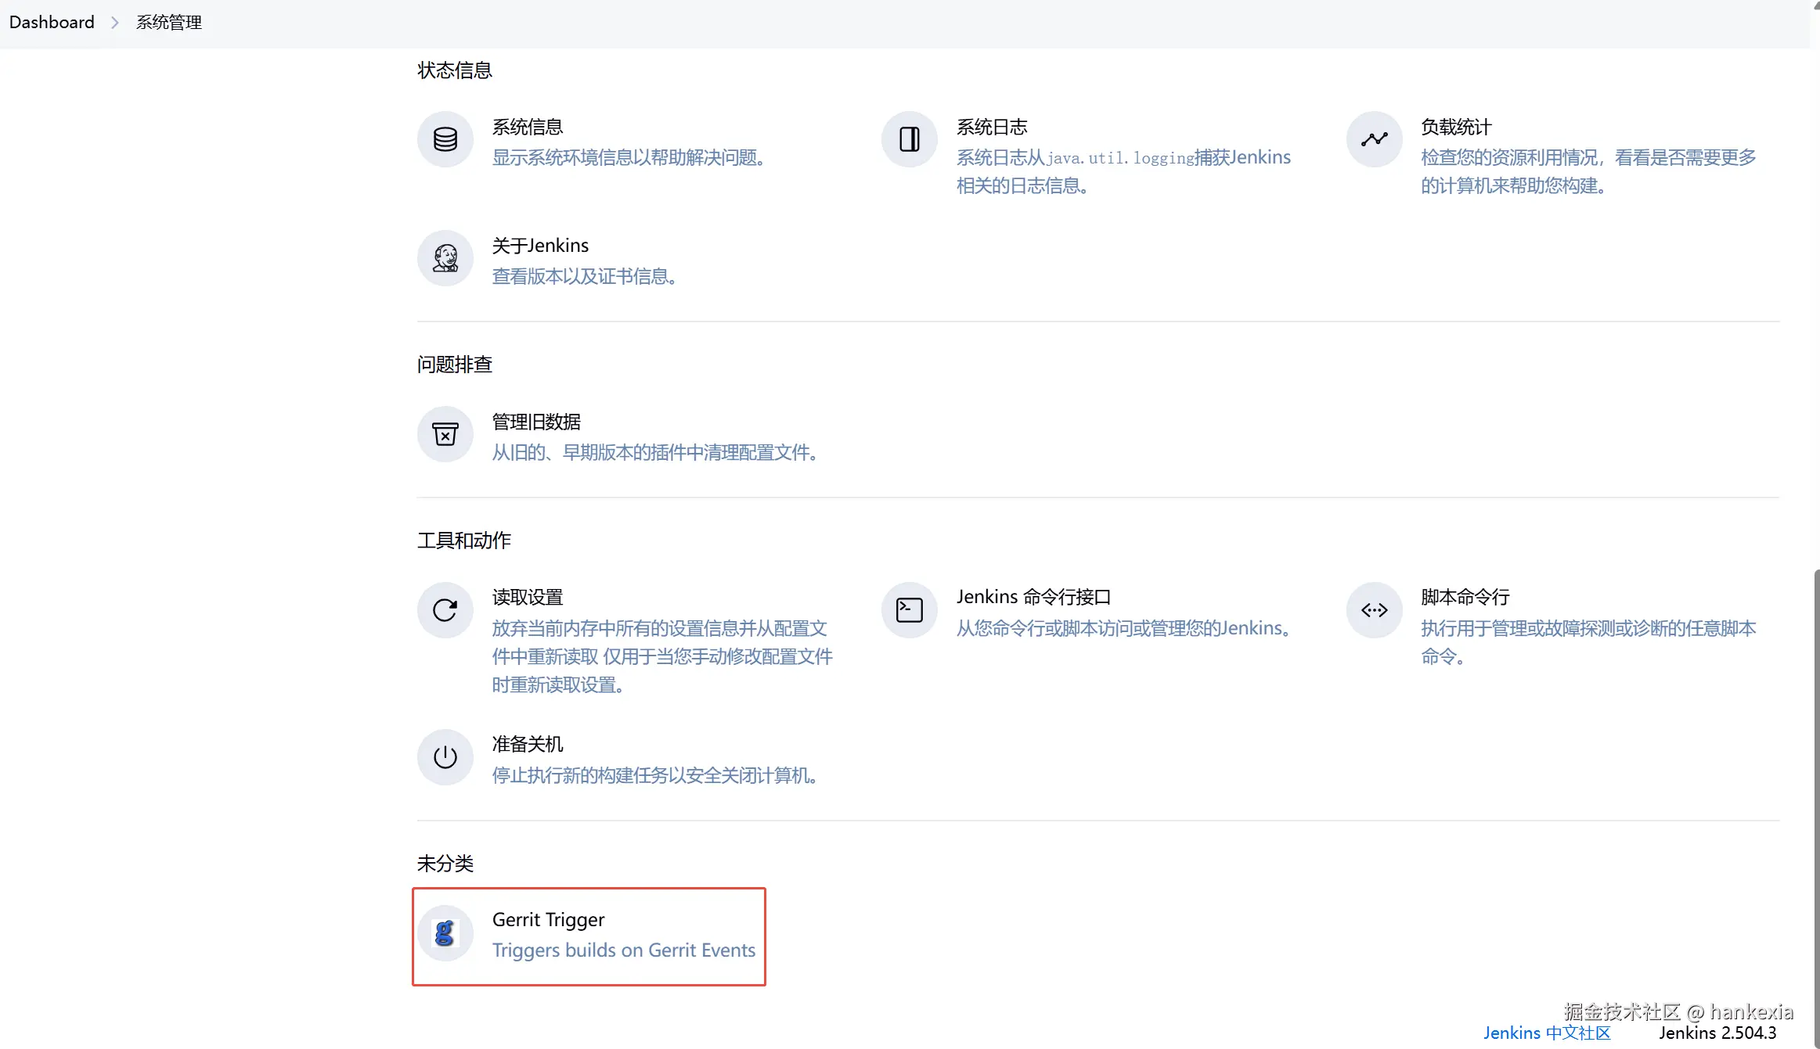This screenshot has height=1049, width=1820.
Task: Click the About Jenkins butler icon
Action: [x=445, y=258]
